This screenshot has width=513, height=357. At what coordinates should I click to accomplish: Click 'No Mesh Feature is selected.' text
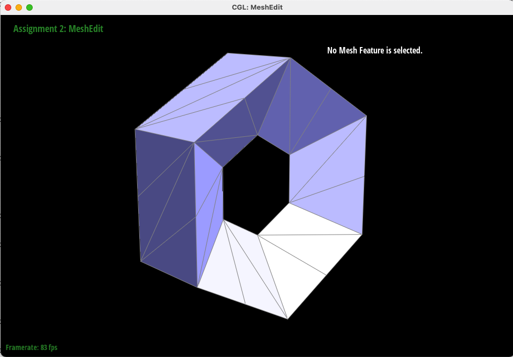pyautogui.click(x=375, y=50)
